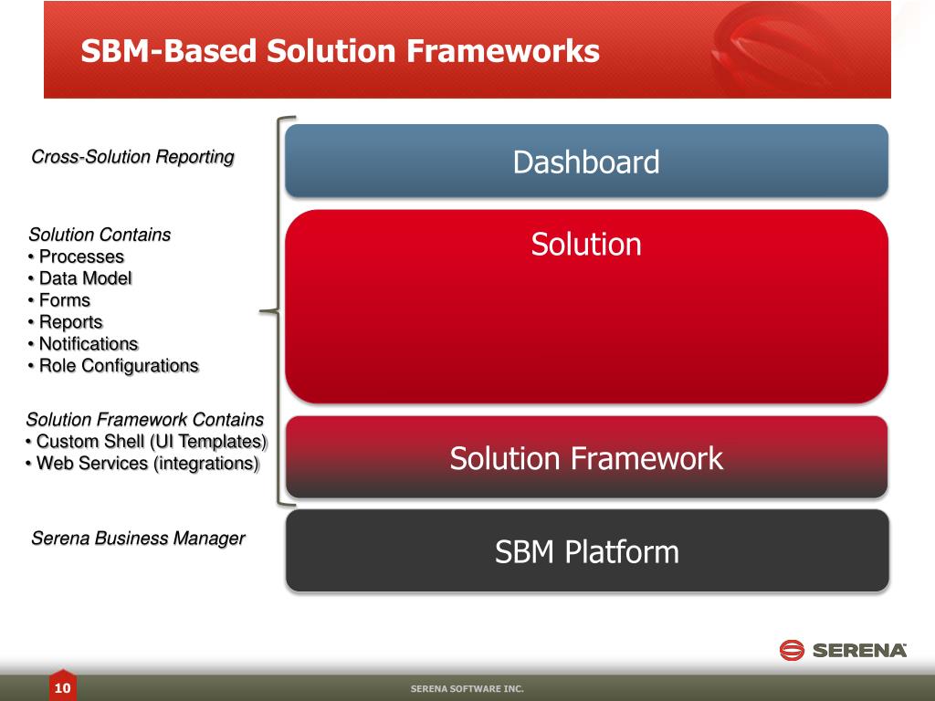Click the SERENA wordmark text
935x701 pixels.
click(859, 650)
